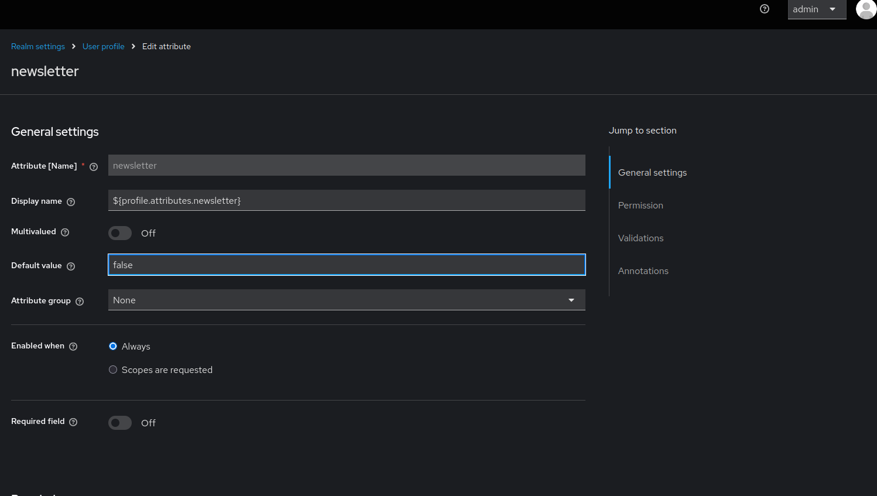Open User profile from the breadcrumb

[x=104, y=46]
